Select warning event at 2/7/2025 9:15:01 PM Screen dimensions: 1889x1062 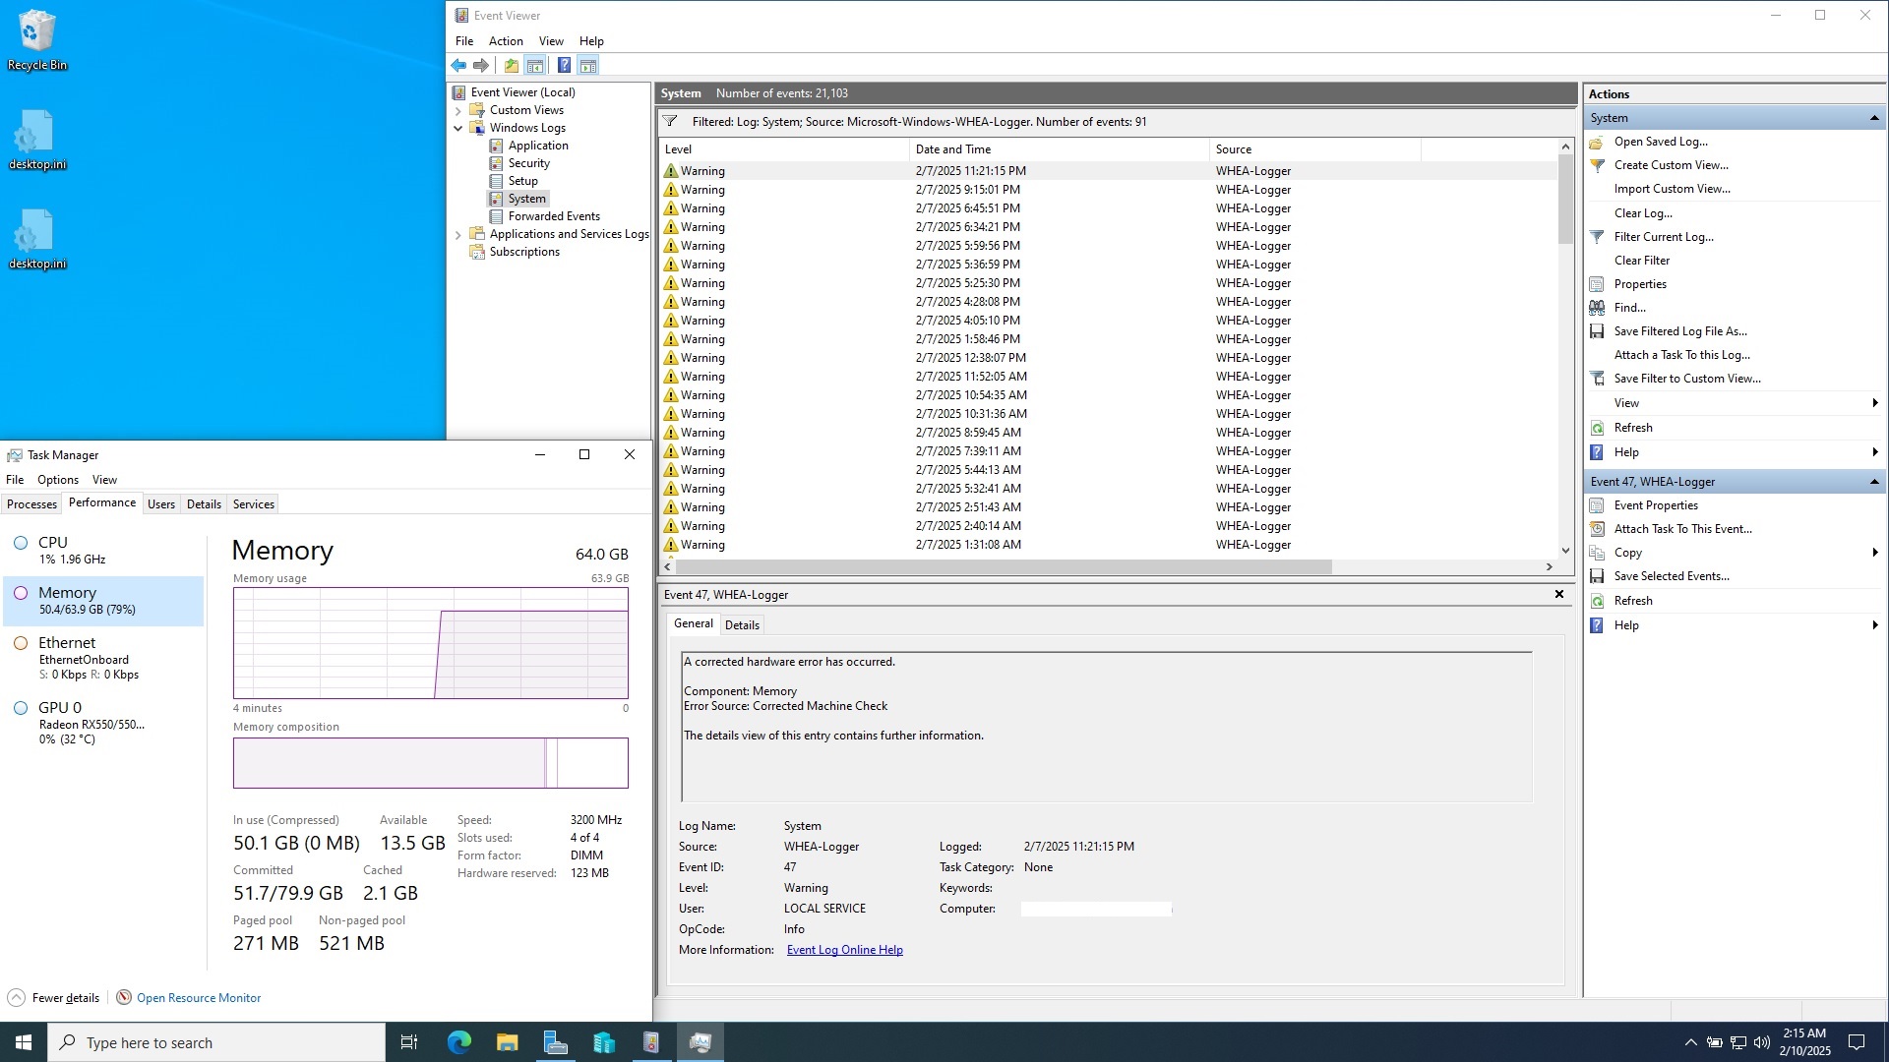(x=1109, y=190)
